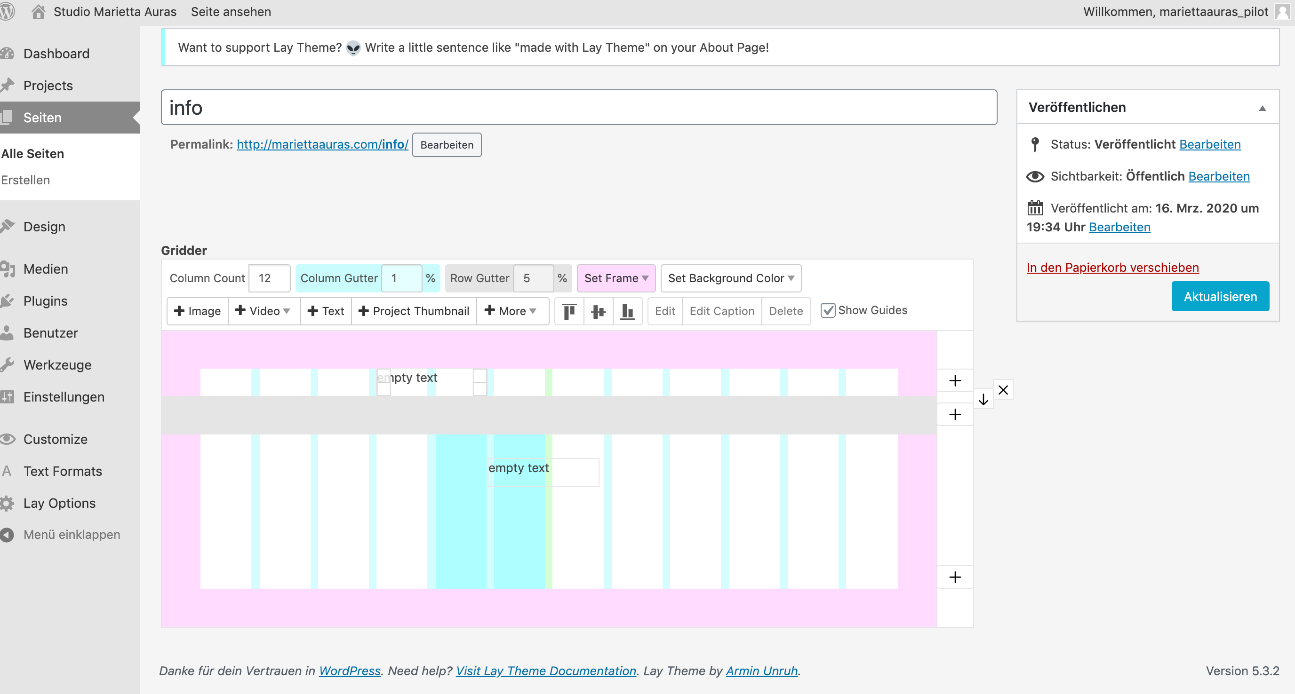Click the WordPress logo icon
This screenshot has height=694, width=1295.
7,12
